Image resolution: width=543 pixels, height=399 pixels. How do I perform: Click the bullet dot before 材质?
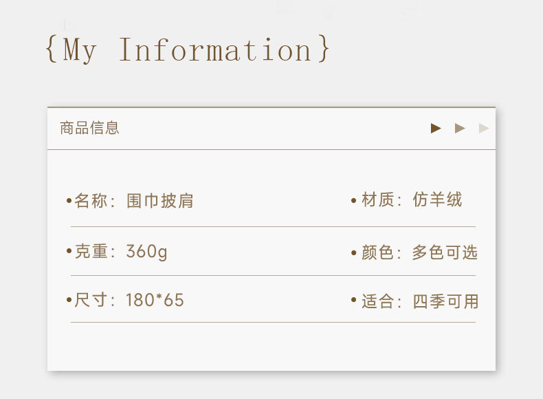point(354,201)
